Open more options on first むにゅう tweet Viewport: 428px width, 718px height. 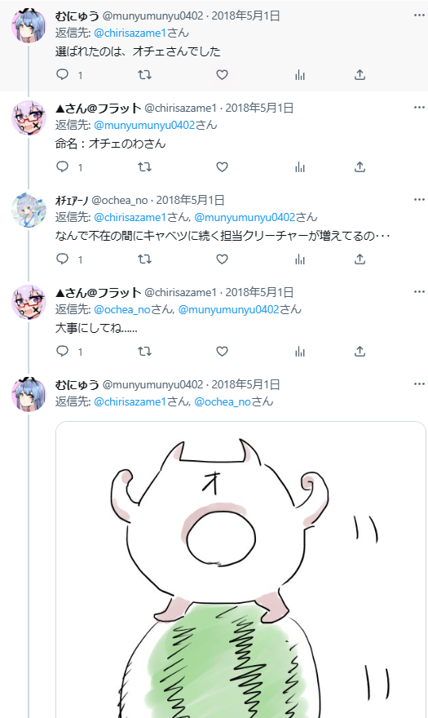pos(419,16)
